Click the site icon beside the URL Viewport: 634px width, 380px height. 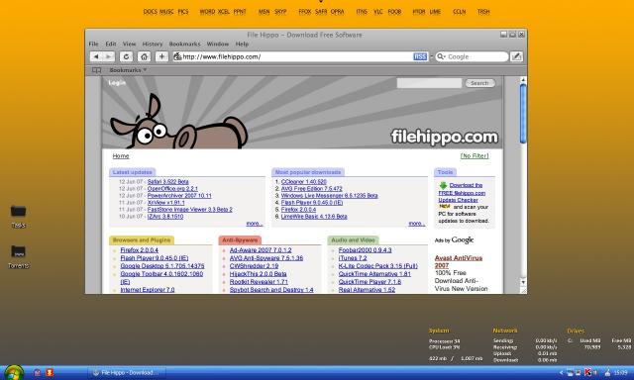pos(177,57)
